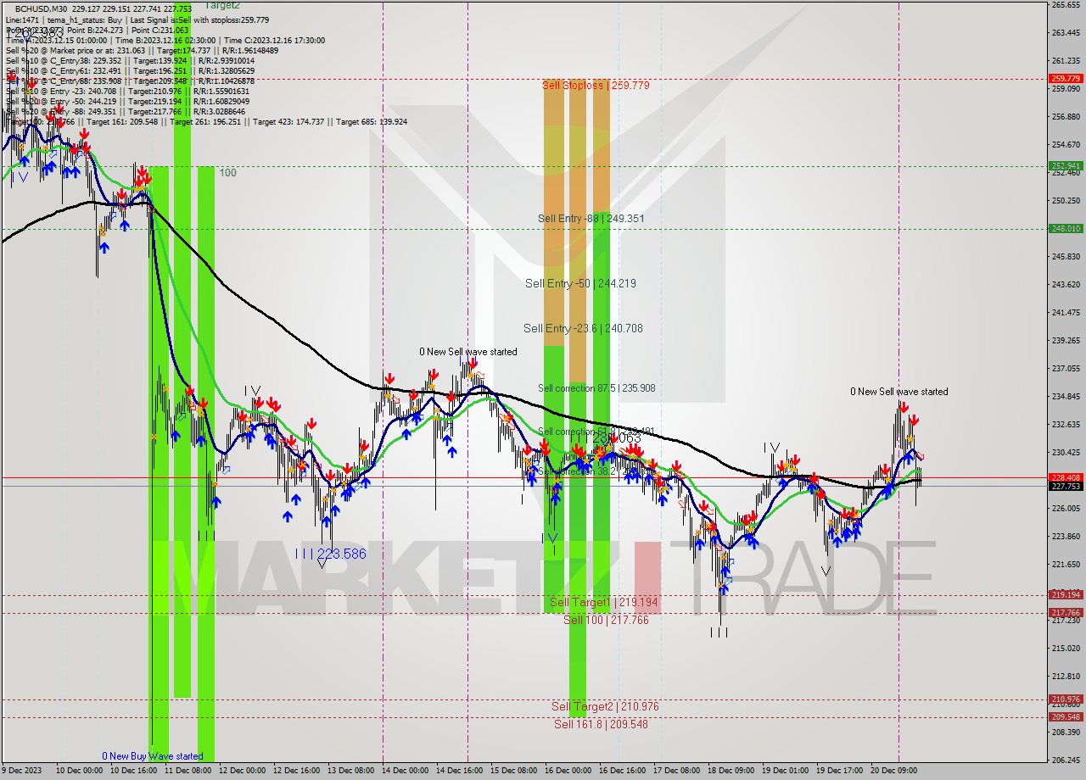Screen dimensions: 1086x780
Task: Click the red 219.194 price tag on axis
Action: coord(1066,595)
